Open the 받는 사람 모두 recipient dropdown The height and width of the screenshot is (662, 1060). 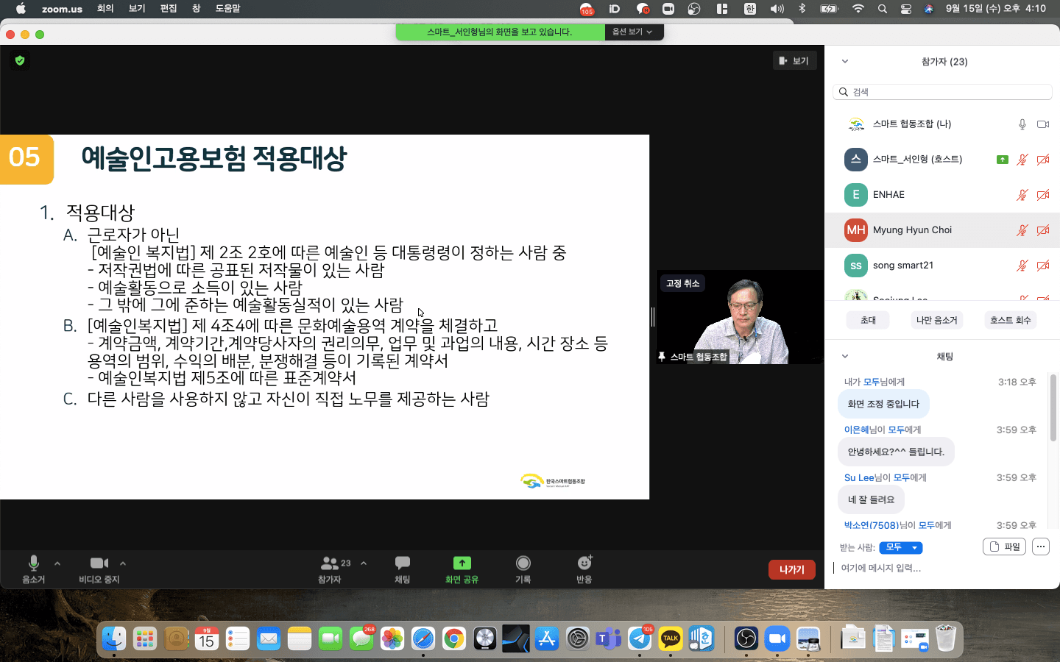coord(900,547)
